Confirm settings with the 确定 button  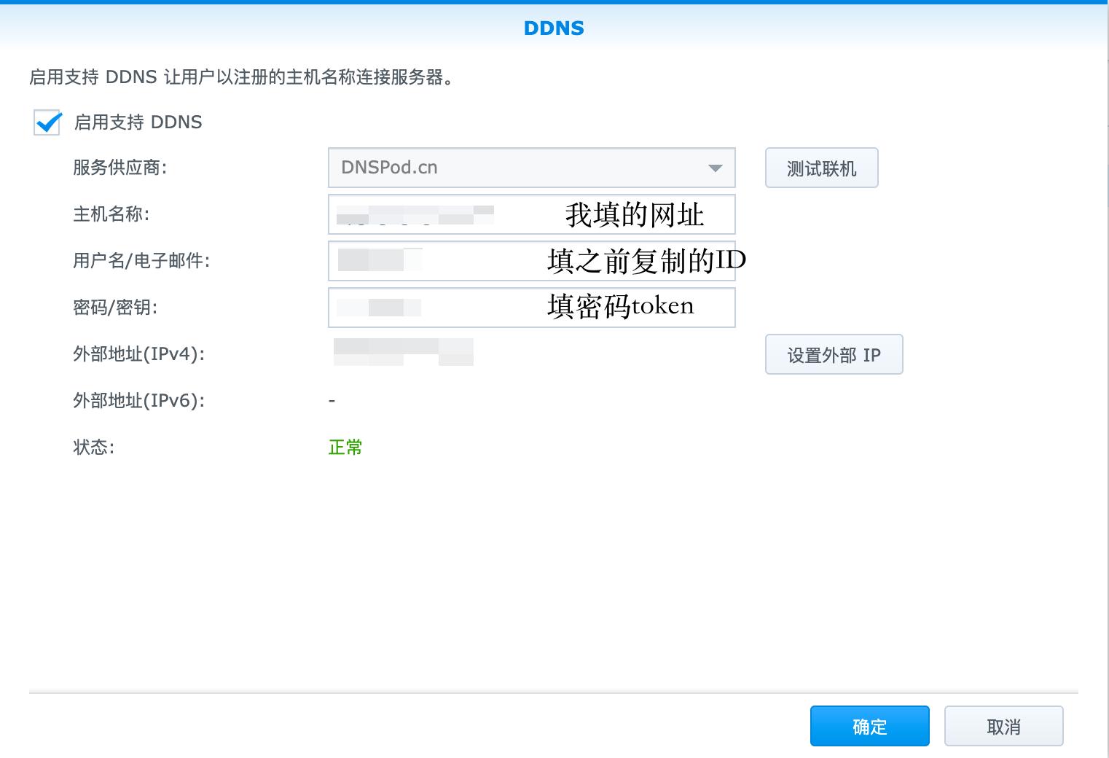pyautogui.click(x=869, y=726)
